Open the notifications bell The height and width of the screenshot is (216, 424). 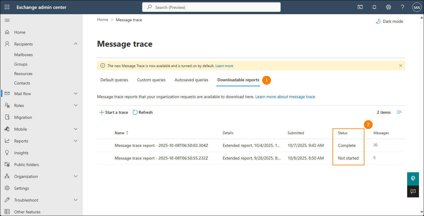374,7
